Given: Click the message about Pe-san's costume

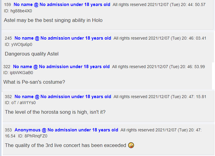Looking at the screenshot, I should (34, 82).
